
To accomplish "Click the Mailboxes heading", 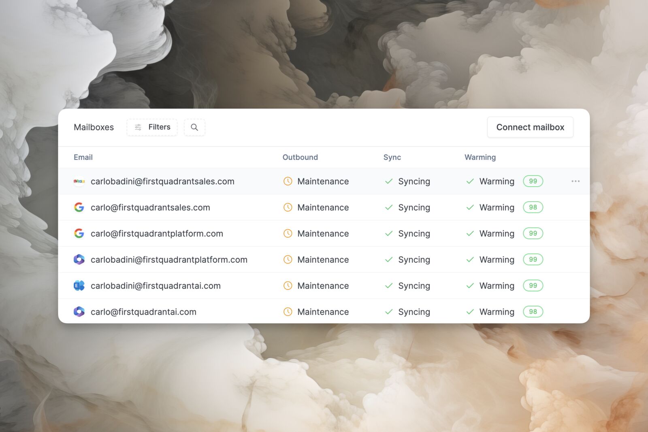I will [x=94, y=127].
